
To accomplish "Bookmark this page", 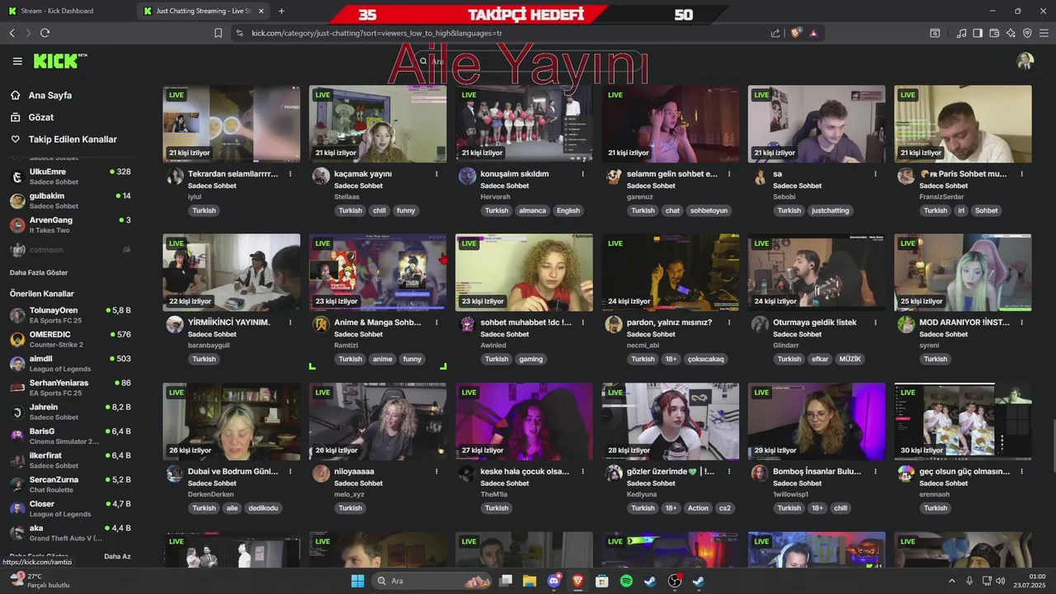I will pyautogui.click(x=218, y=33).
